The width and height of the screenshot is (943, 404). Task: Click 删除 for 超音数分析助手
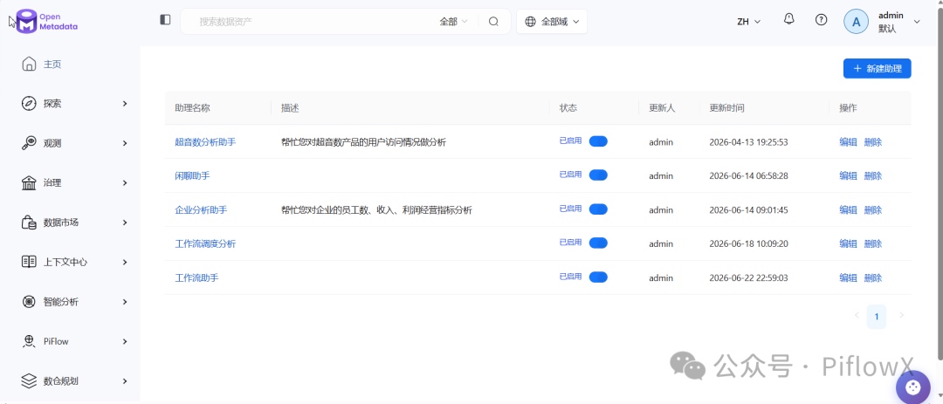pos(873,142)
